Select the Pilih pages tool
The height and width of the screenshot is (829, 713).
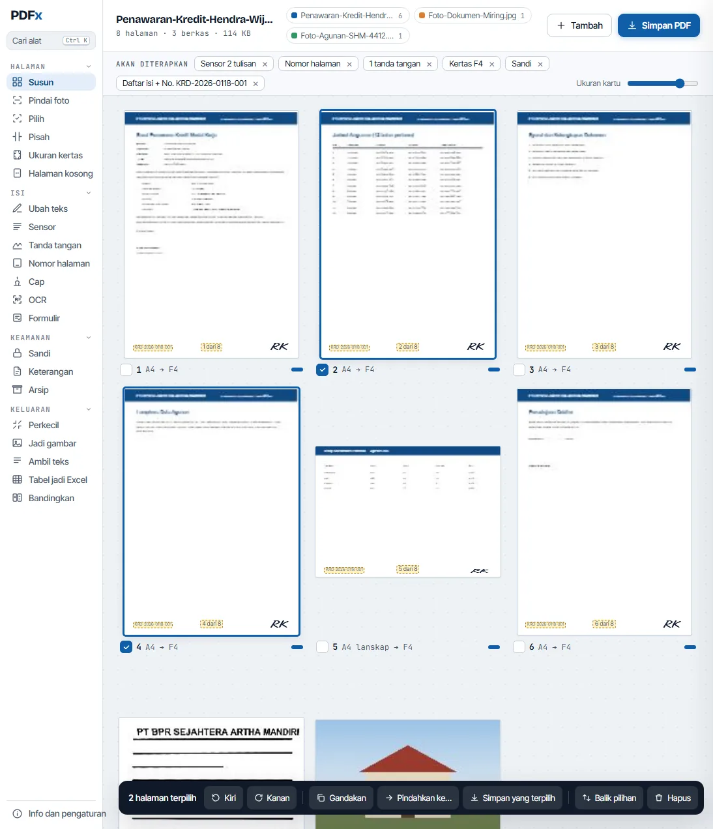tap(51, 119)
